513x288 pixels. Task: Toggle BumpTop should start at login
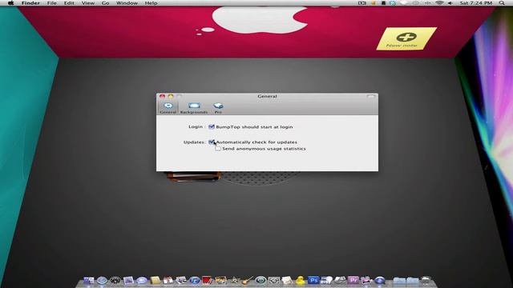point(212,126)
